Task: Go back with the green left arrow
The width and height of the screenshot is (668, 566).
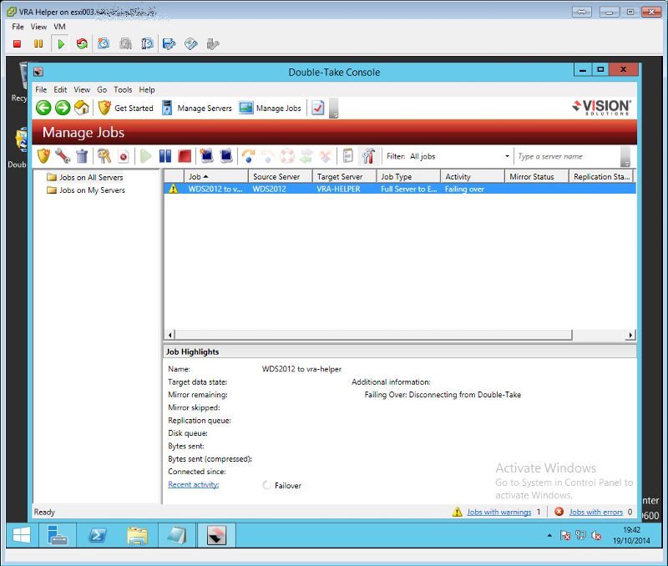Action: (43, 108)
